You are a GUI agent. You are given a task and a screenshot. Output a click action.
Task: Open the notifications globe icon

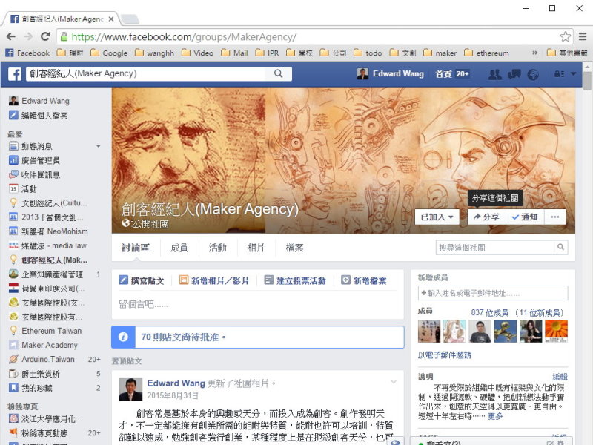click(x=533, y=75)
